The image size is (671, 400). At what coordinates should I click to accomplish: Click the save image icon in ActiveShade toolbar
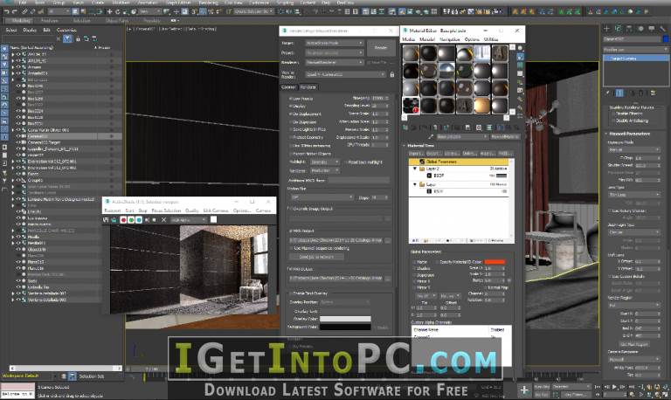[x=106, y=220]
